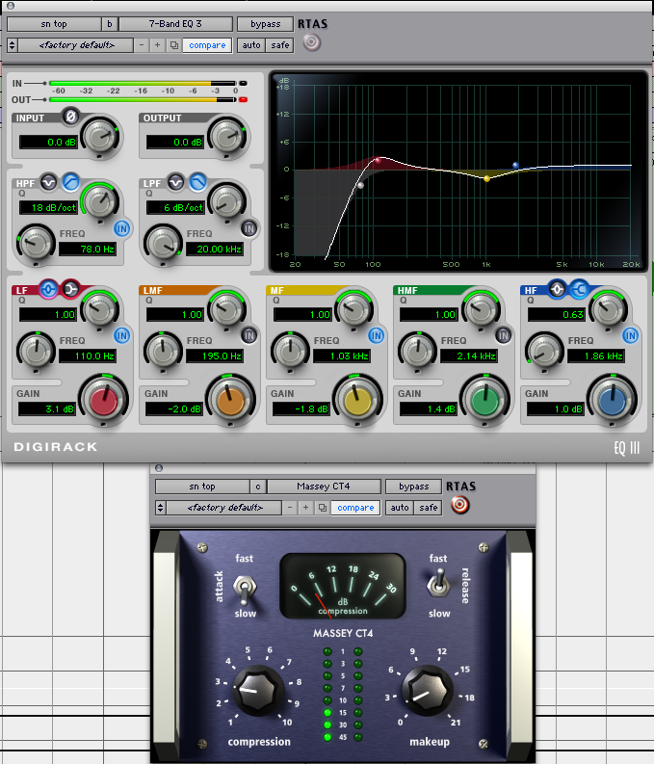Click the yellow MF node on the EQ graph
This screenshot has width=654, height=764.
click(x=486, y=179)
